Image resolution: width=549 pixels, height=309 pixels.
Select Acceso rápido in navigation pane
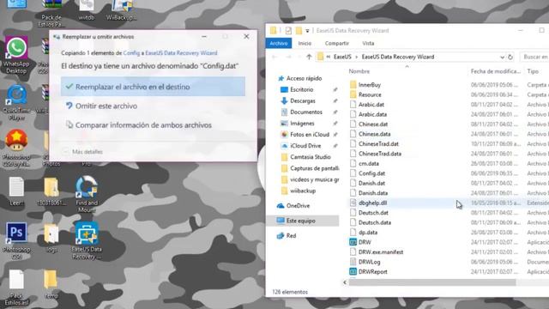304,78
